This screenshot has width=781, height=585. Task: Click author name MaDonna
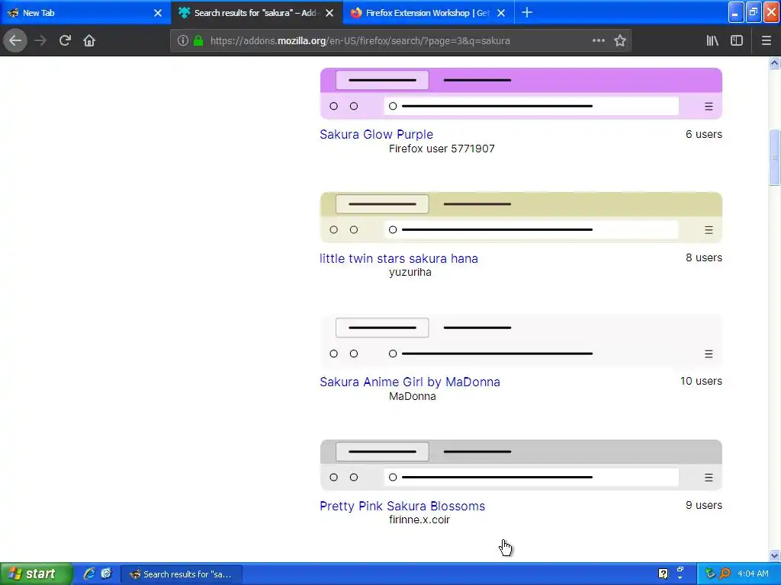click(x=413, y=396)
